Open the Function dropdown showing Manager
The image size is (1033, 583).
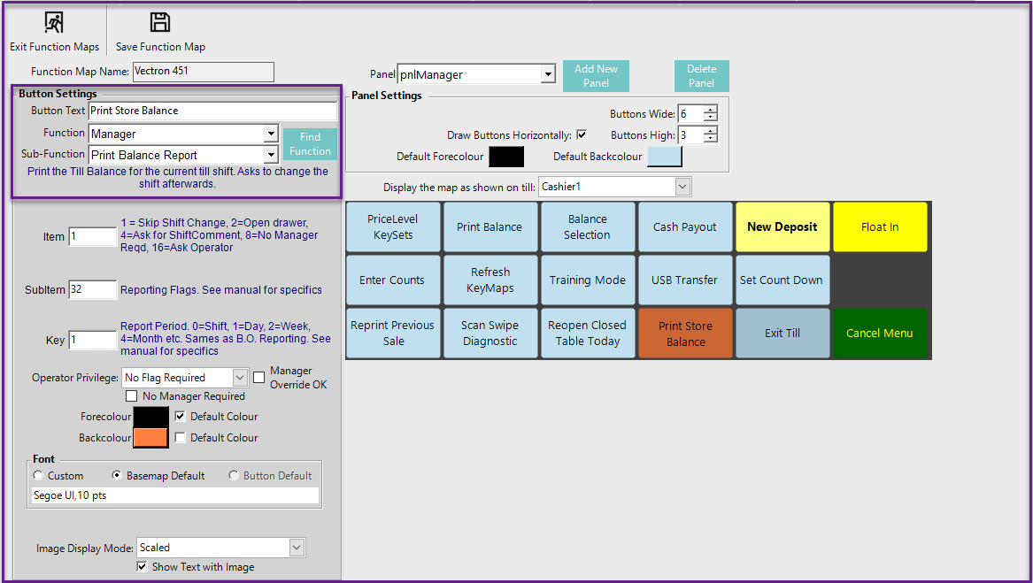click(x=271, y=134)
